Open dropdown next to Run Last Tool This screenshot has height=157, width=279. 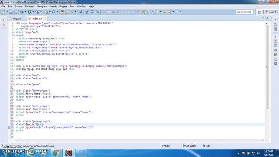pyautogui.click(x=41, y=12)
